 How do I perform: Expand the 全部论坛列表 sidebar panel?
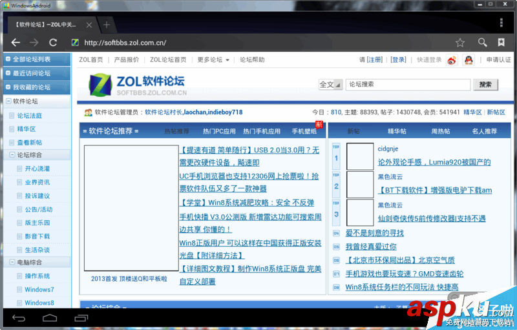tap(37, 59)
